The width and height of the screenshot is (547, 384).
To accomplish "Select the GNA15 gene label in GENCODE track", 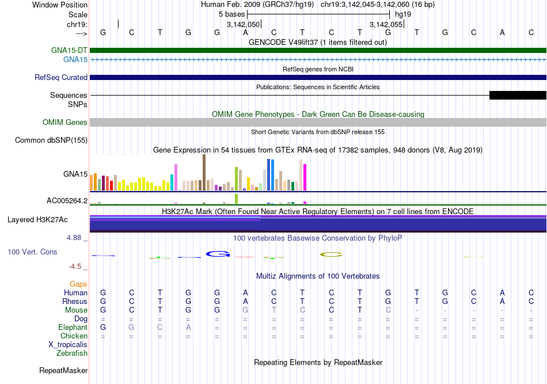I will [75, 60].
